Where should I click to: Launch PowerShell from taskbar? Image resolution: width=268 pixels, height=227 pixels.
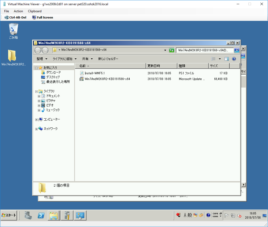pos(41,216)
